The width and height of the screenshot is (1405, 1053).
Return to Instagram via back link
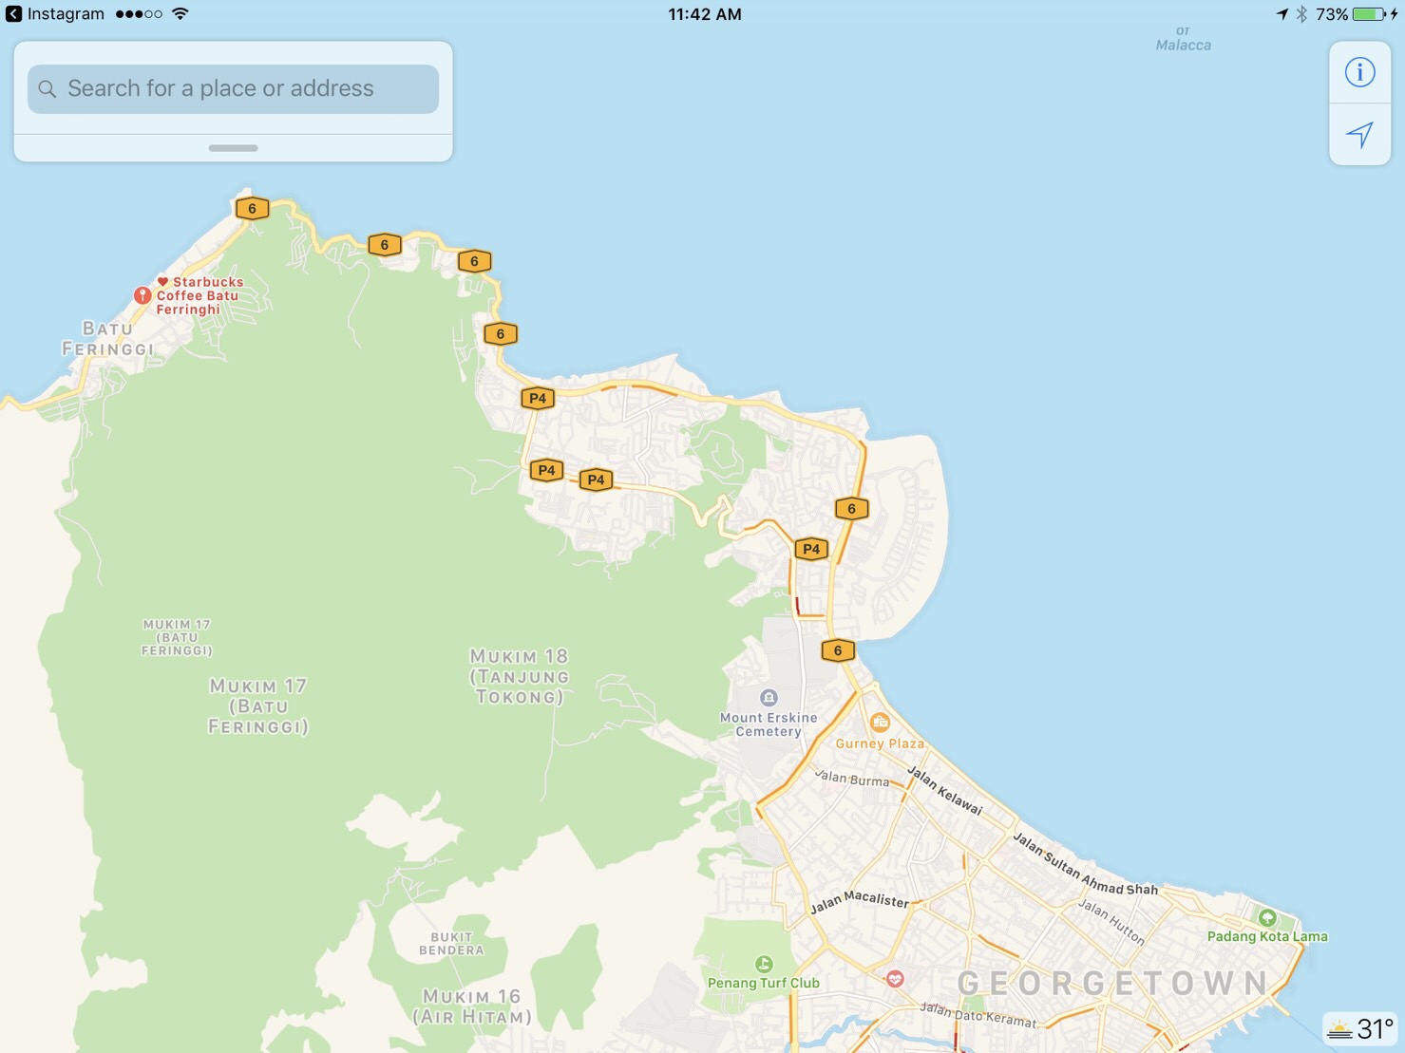[55, 14]
